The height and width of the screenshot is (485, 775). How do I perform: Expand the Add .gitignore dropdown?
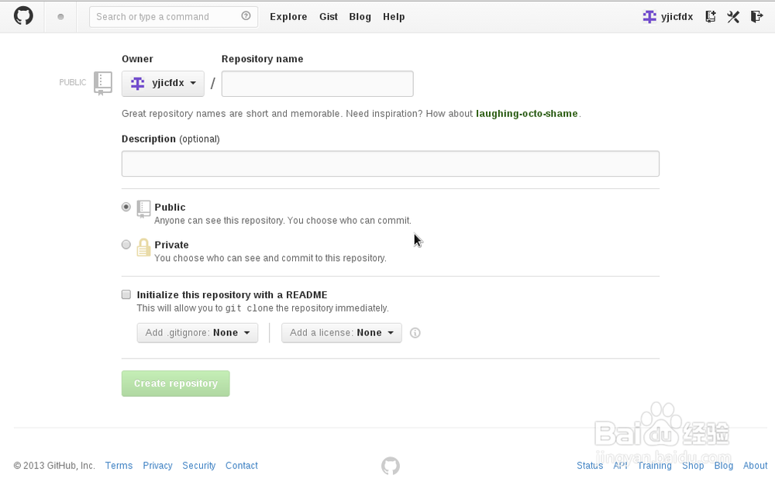(198, 333)
